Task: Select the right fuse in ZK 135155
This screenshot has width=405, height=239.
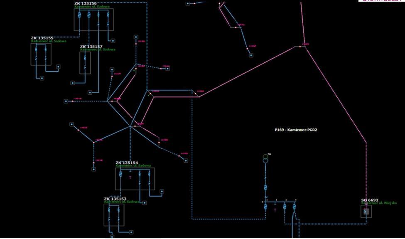Action: tap(46, 49)
